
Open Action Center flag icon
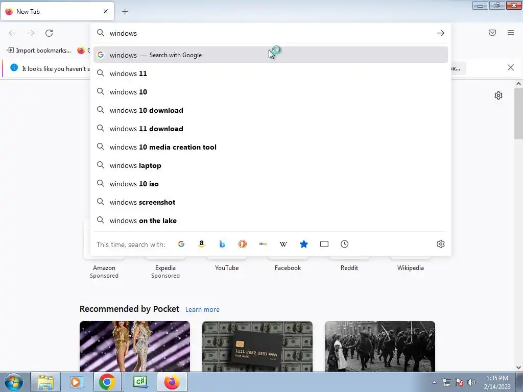(x=459, y=382)
